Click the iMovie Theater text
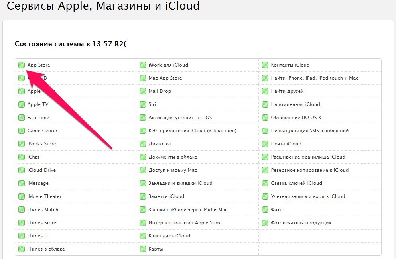396x259 pixels. click(x=44, y=196)
